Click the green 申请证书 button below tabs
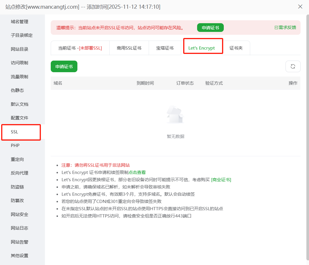The width and height of the screenshot is (309, 265). [x=64, y=66]
